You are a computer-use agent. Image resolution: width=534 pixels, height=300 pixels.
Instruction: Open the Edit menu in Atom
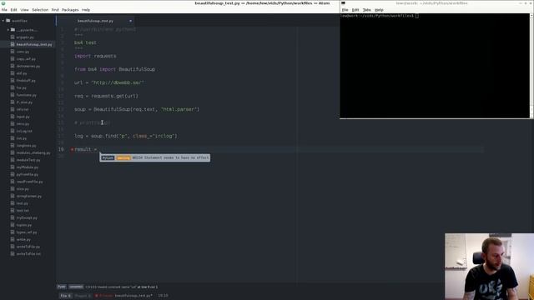click(13, 10)
